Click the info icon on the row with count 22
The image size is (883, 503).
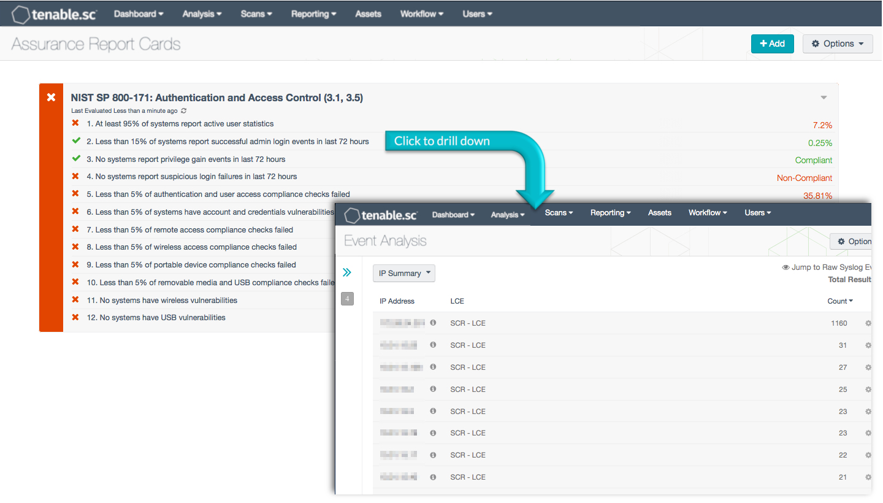coord(433,455)
